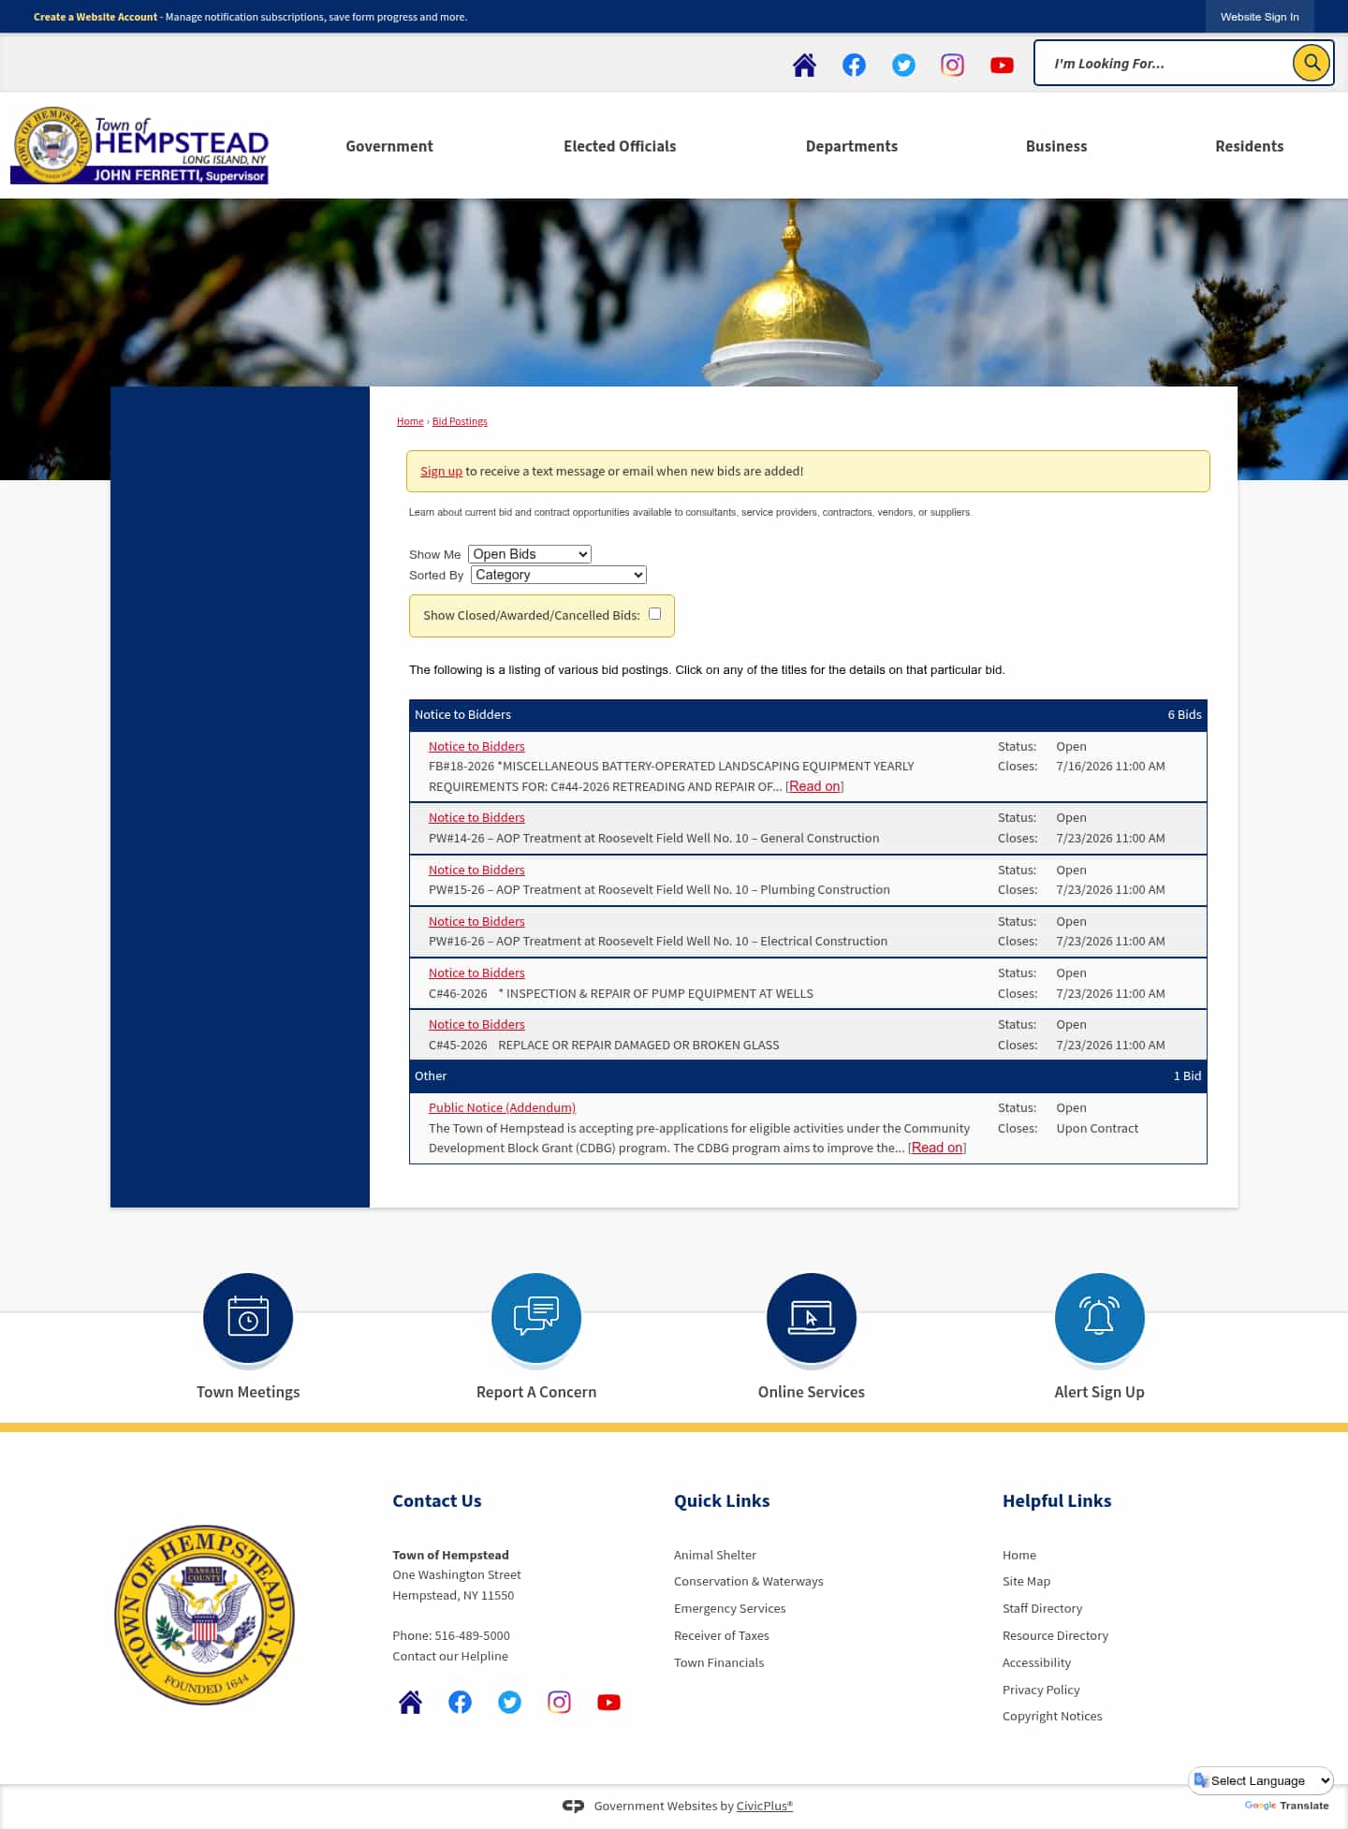Open the Alert Sign Up bell icon
Viewport: 1348px width, 1829px height.
(x=1100, y=1318)
